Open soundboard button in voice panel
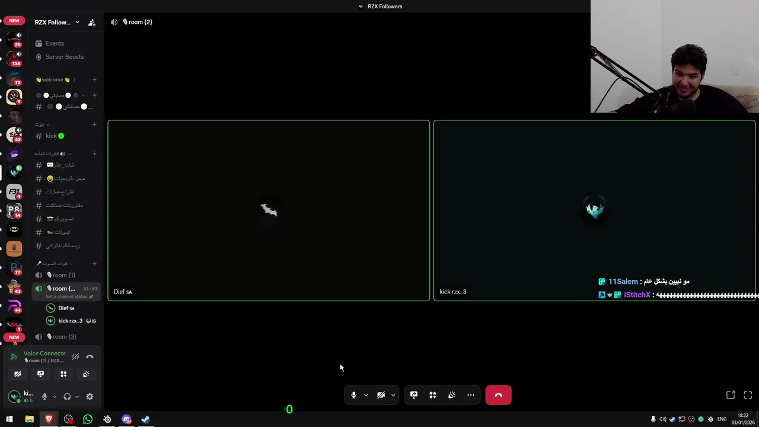The image size is (759, 427). tap(86, 374)
